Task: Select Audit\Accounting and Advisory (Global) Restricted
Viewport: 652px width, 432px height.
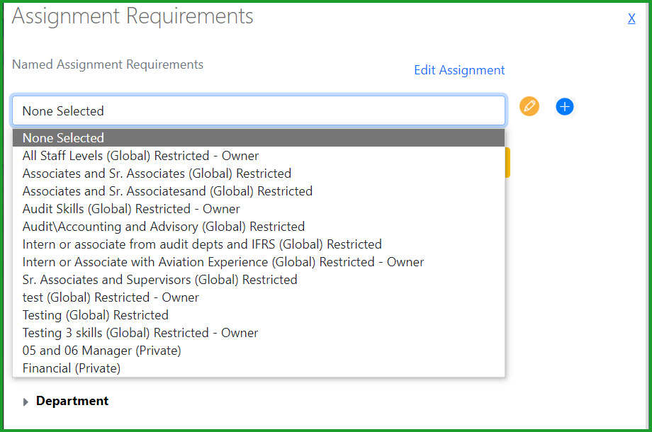Action: (x=259, y=227)
